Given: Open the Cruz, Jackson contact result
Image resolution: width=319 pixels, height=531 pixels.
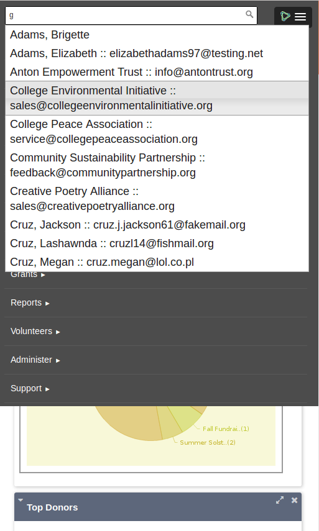Looking at the screenshot, I should point(157,225).
